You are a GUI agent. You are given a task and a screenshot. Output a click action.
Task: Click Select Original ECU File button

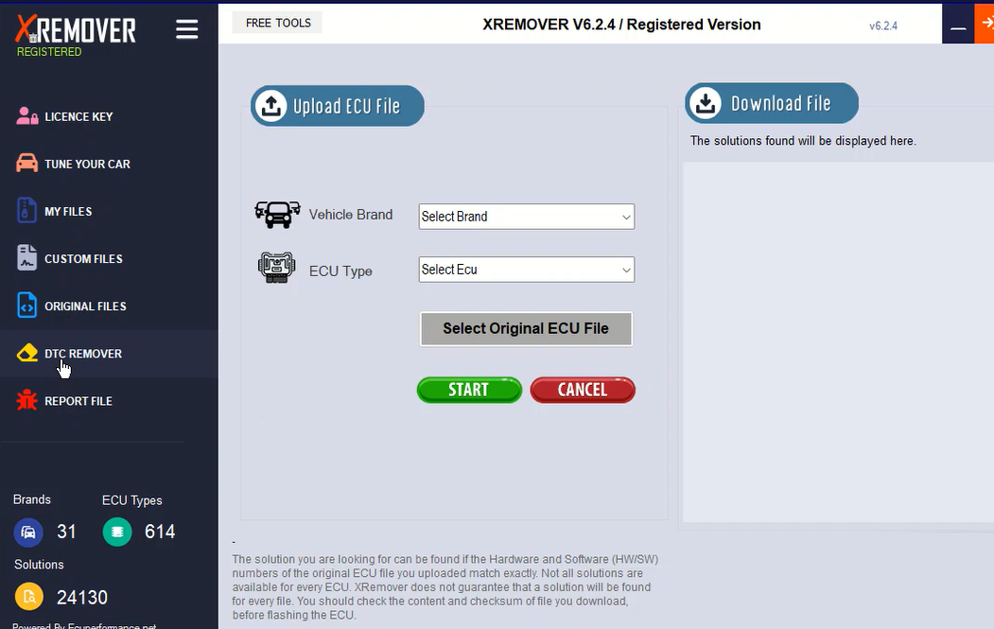pyautogui.click(x=526, y=328)
